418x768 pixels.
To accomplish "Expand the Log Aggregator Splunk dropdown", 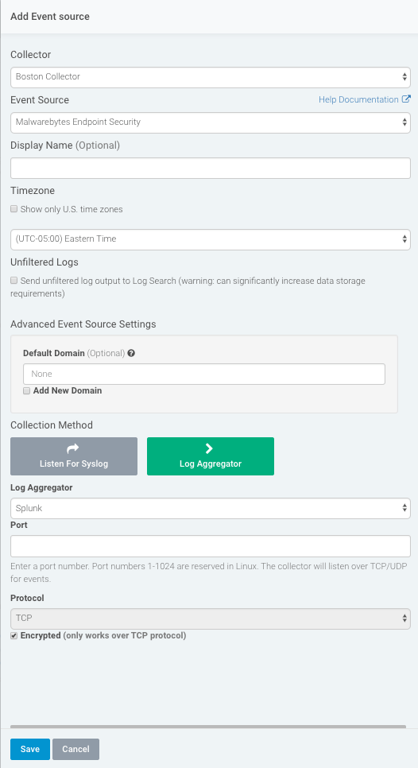I will [x=211, y=508].
